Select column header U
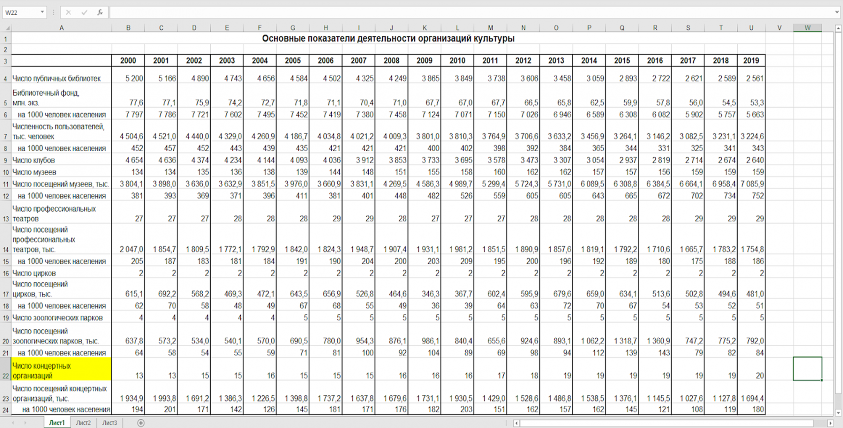This screenshot has height=428, width=843. pos(751,28)
